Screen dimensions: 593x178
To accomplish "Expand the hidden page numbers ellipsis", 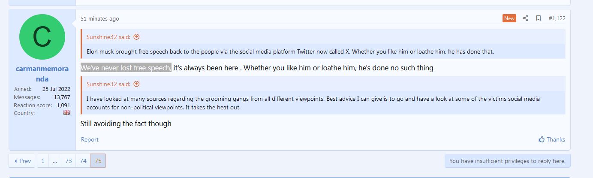I will pyautogui.click(x=55, y=161).
